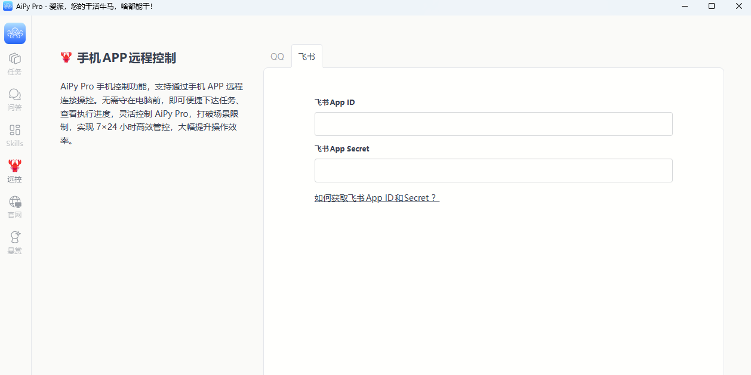The height and width of the screenshot is (375, 751).
Task: Open the 任务 tasks panel icon
Action: 14,64
